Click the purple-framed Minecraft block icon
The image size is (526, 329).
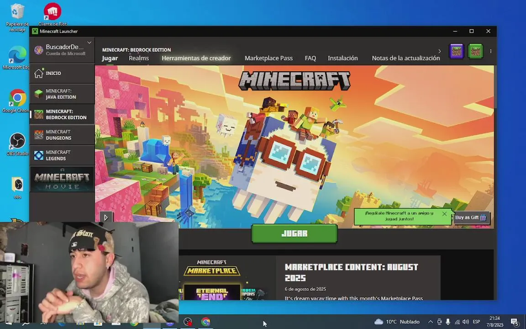456,51
